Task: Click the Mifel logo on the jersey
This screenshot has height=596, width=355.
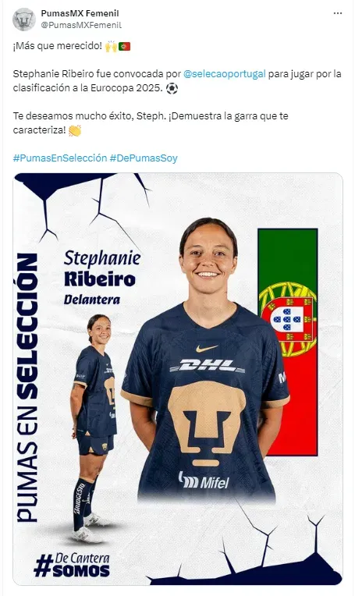Action: 204,481
